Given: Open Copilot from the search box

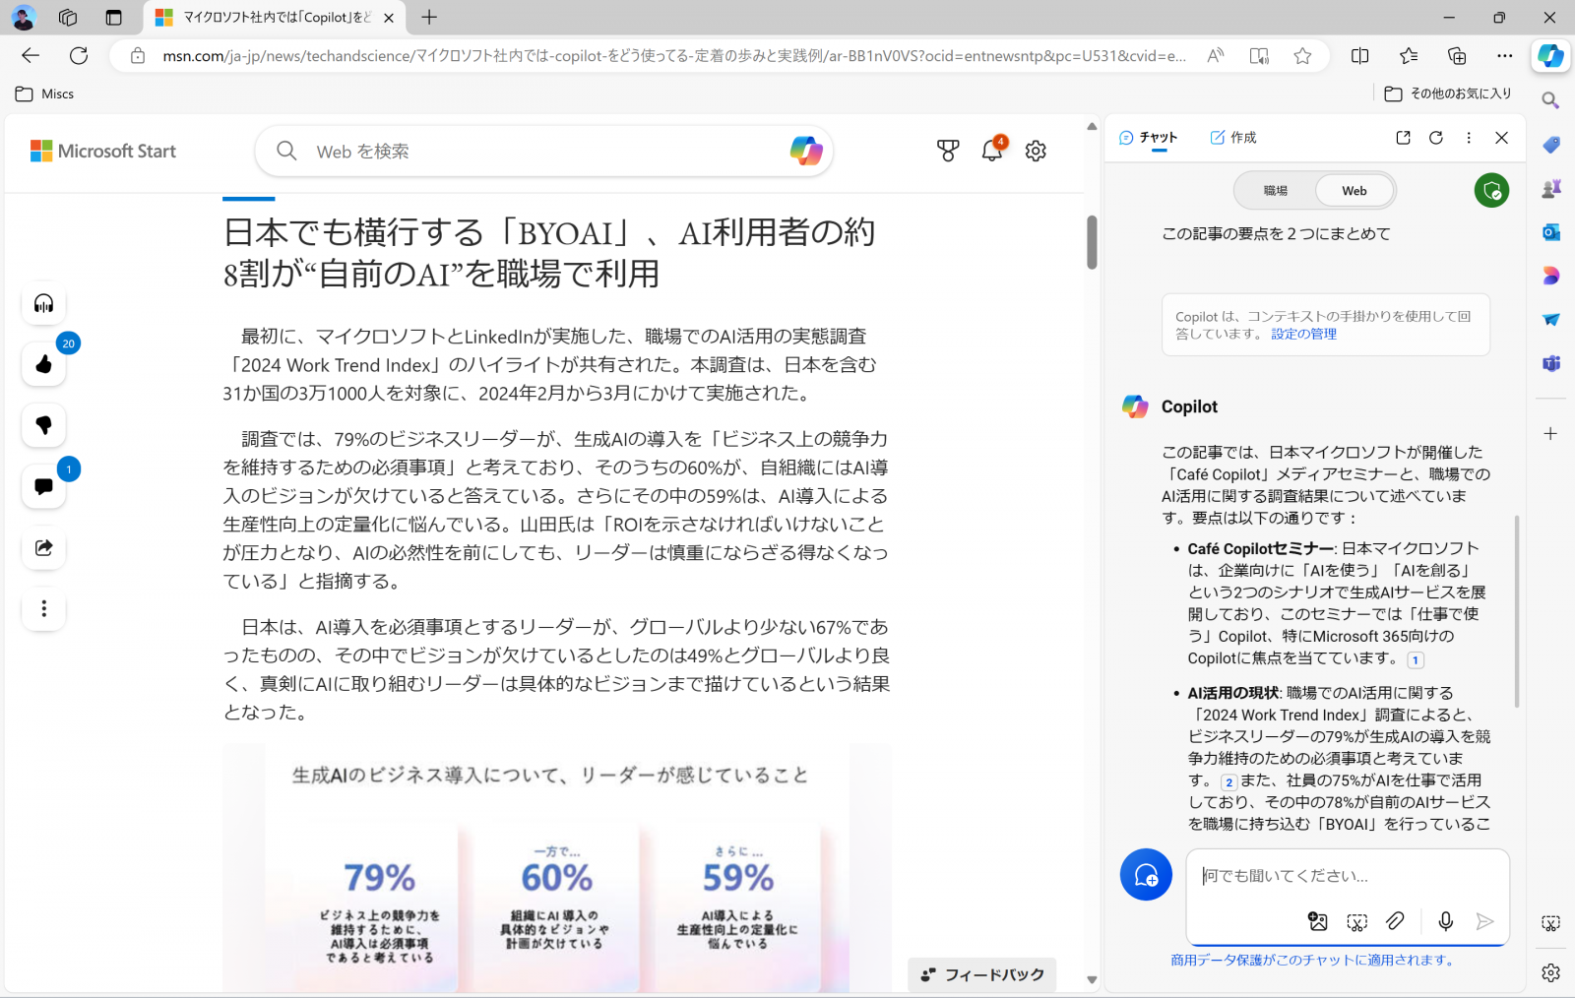Looking at the screenshot, I should [x=806, y=151].
